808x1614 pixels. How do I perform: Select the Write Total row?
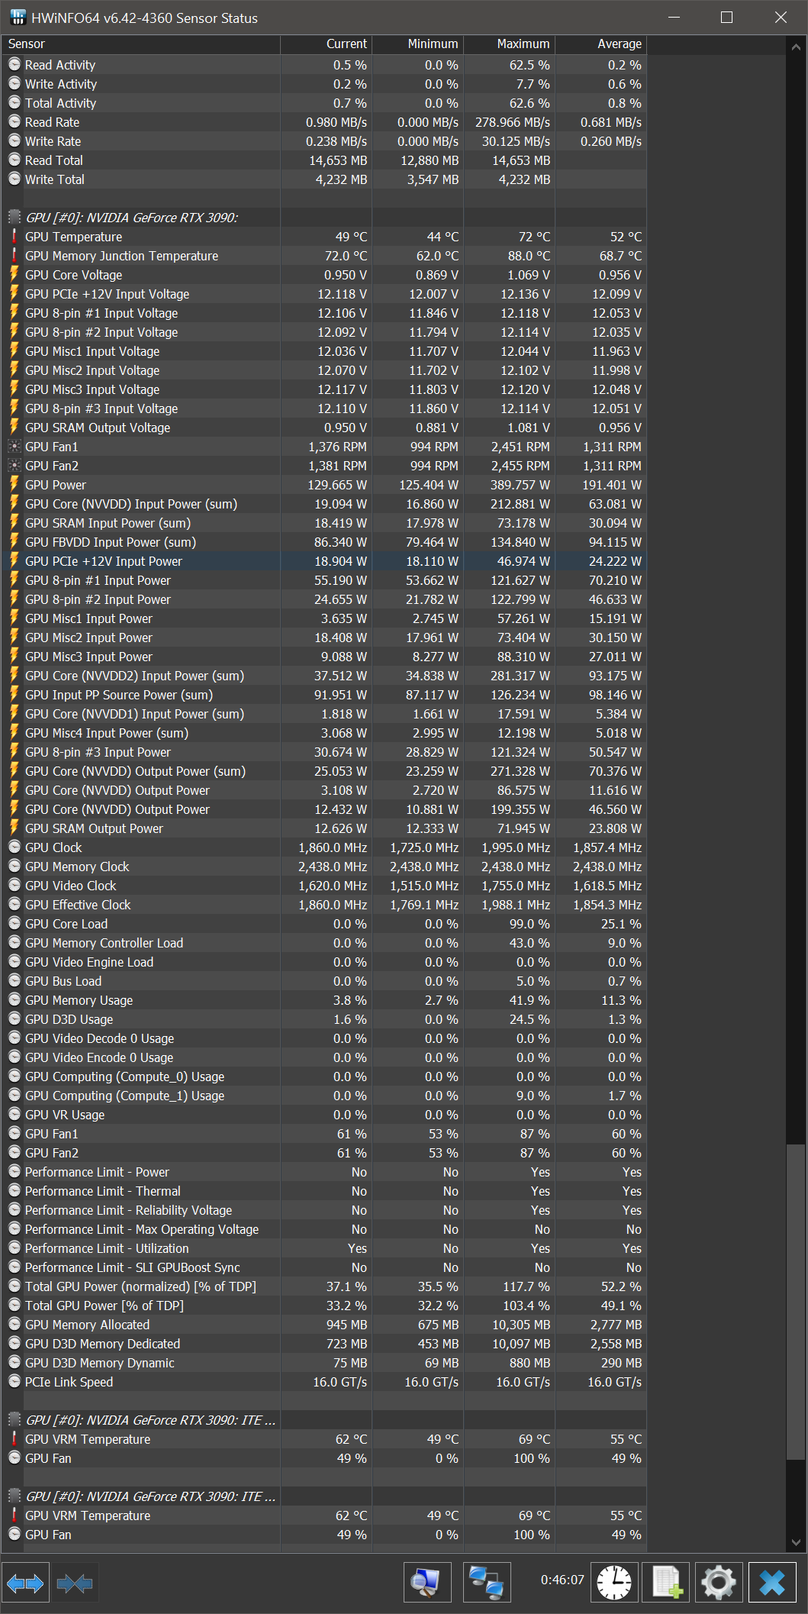point(324,179)
